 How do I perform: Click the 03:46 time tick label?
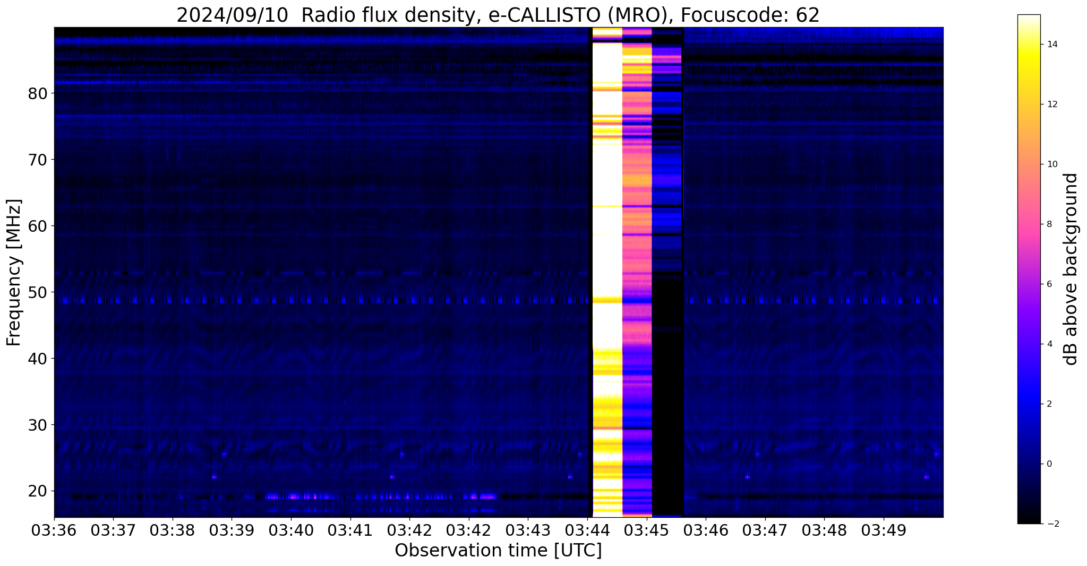pos(706,530)
